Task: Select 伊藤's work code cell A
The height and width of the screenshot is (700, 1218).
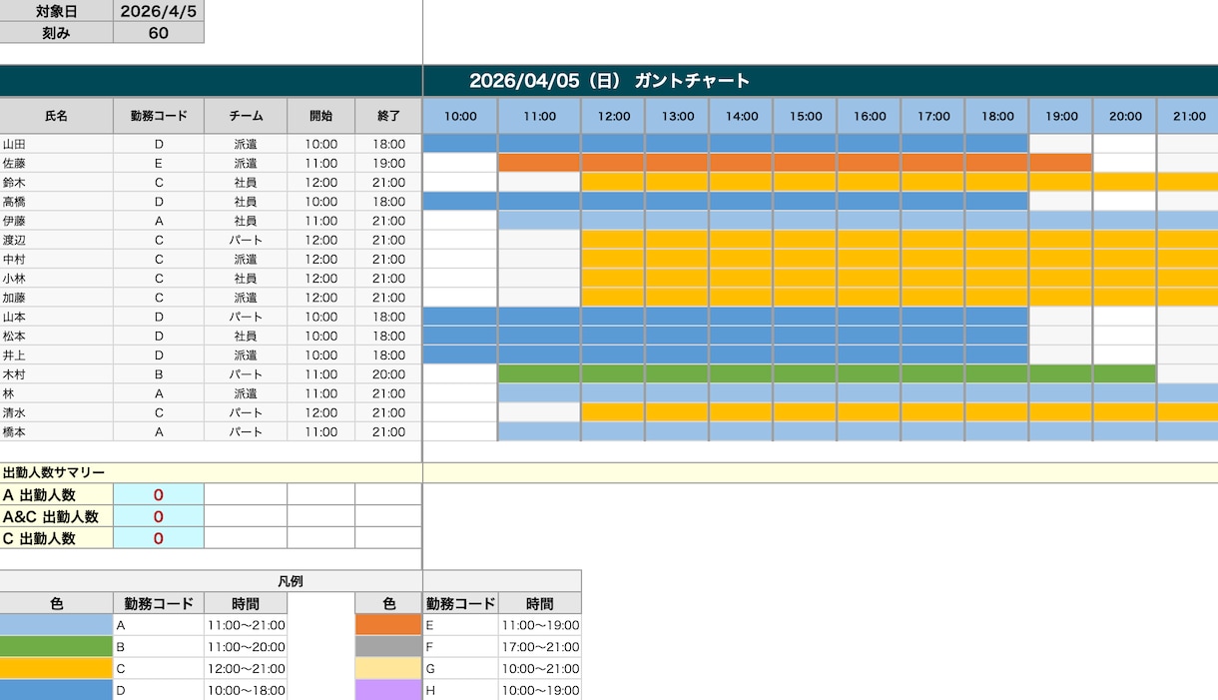Action: click(159, 221)
